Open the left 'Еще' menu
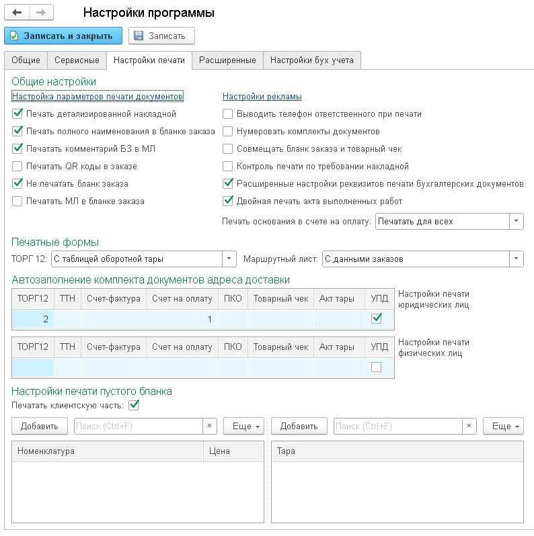 point(243,426)
